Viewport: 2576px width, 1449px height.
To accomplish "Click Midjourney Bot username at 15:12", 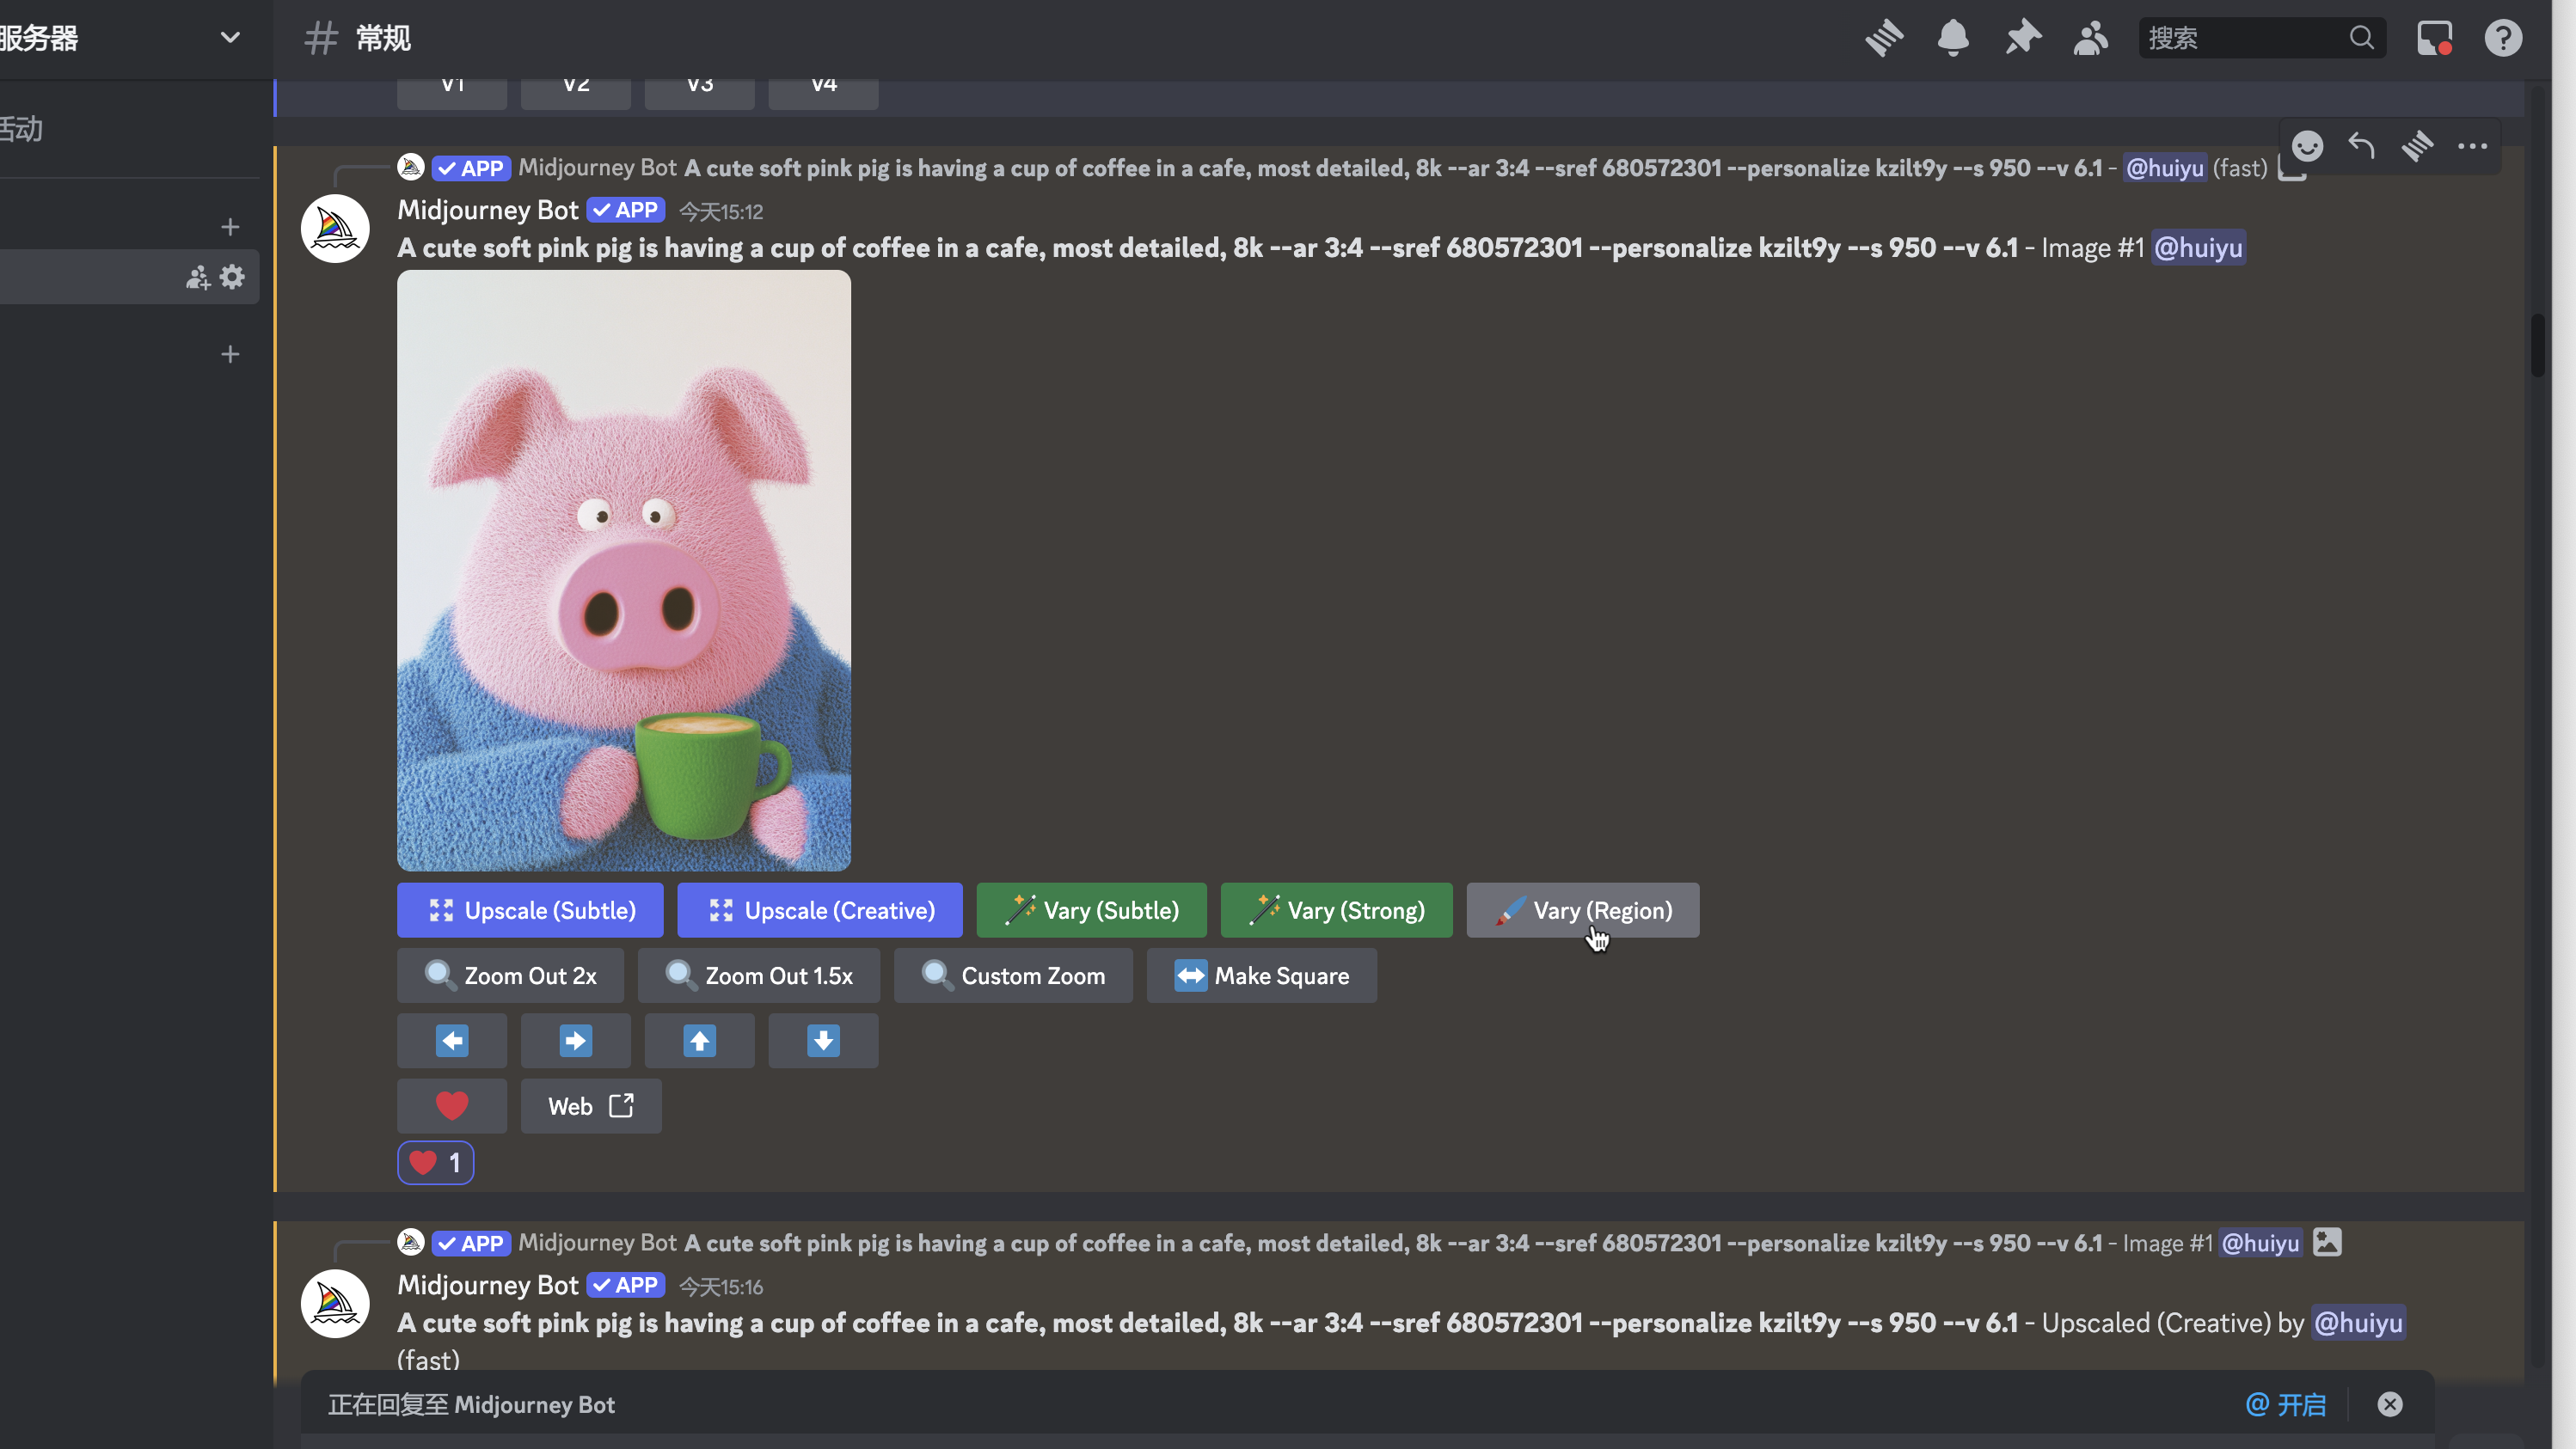I will (488, 210).
